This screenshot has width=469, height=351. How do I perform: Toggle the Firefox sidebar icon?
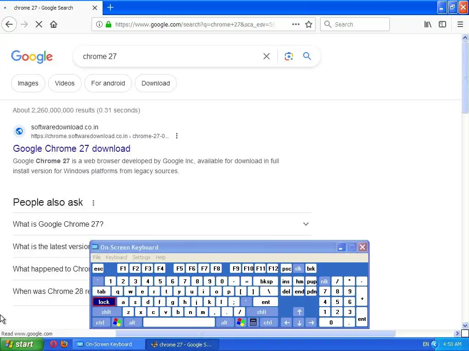coord(442,24)
